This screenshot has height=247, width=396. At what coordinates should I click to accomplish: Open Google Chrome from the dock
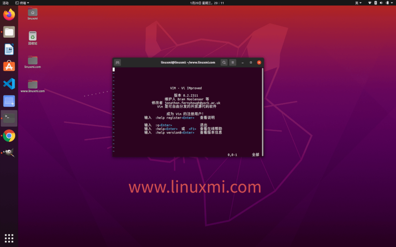pos(9,135)
